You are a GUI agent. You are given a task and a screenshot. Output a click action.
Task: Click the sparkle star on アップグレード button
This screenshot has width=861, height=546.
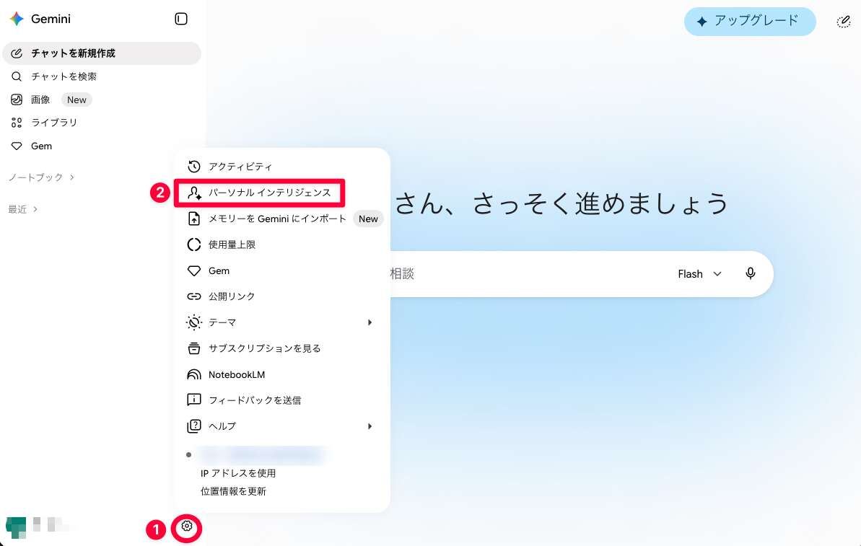[702, 22]
